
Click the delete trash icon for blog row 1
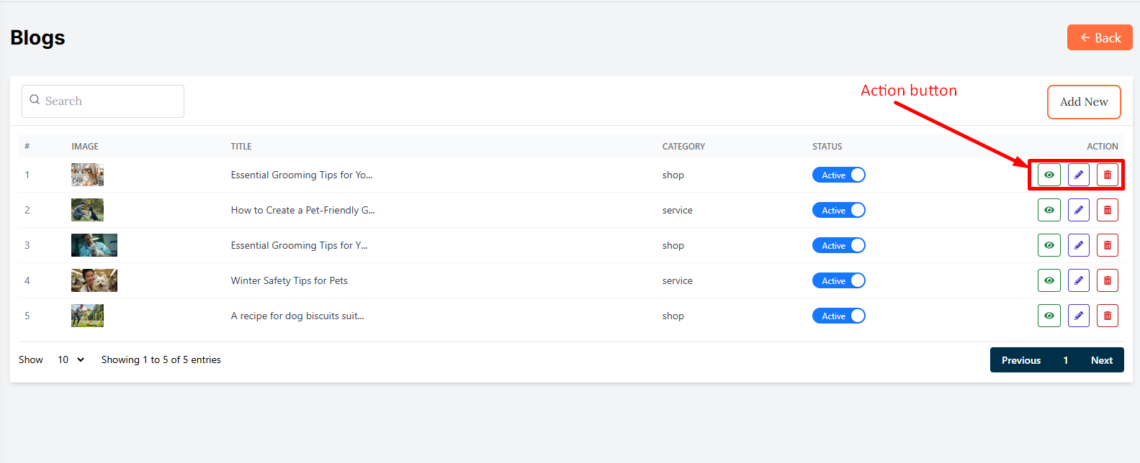(1107, 175)
